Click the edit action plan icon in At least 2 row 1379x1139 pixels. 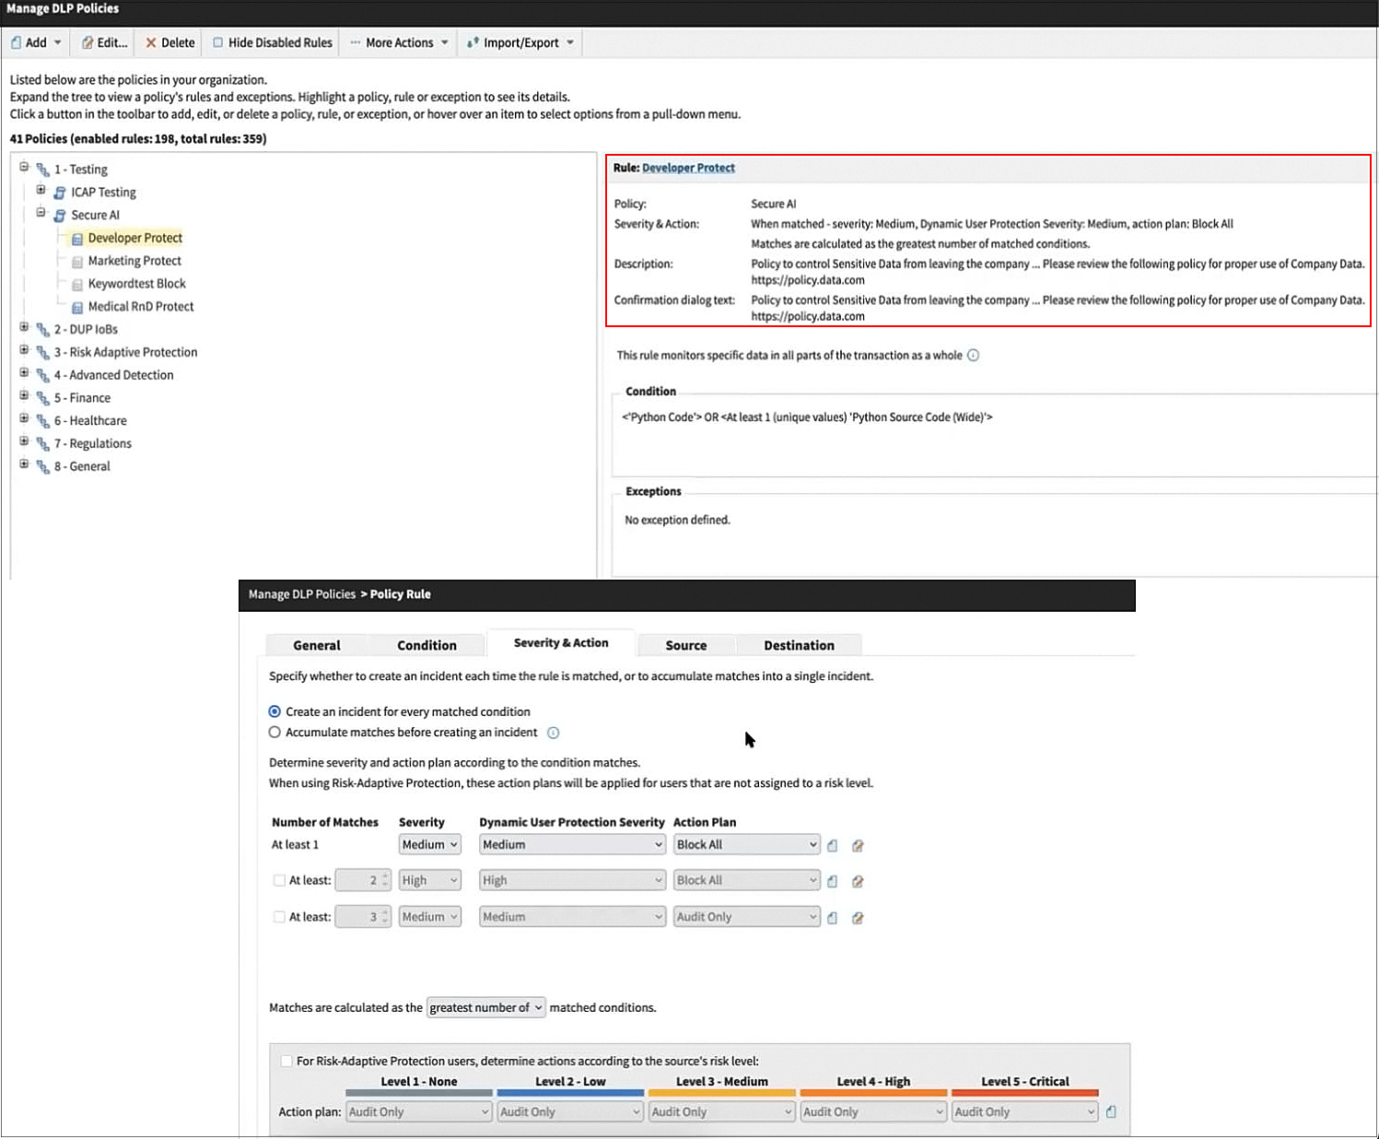tap(858, 881)
